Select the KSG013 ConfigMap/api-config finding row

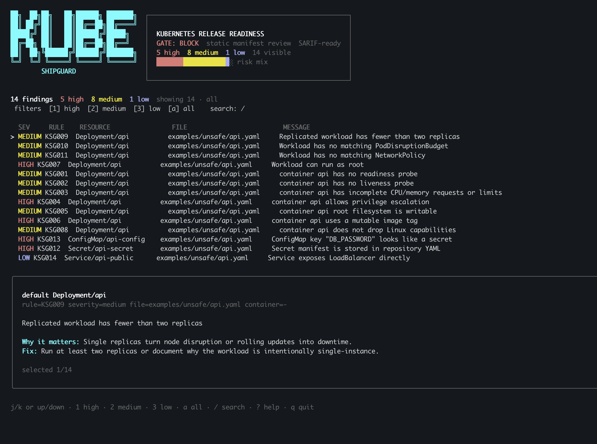click(x=235, y=239)
